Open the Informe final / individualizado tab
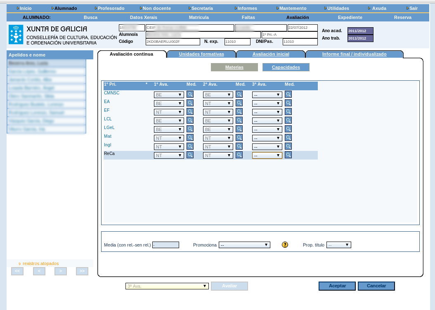Viewport: 435px width, 310px height. coord(354,54)
